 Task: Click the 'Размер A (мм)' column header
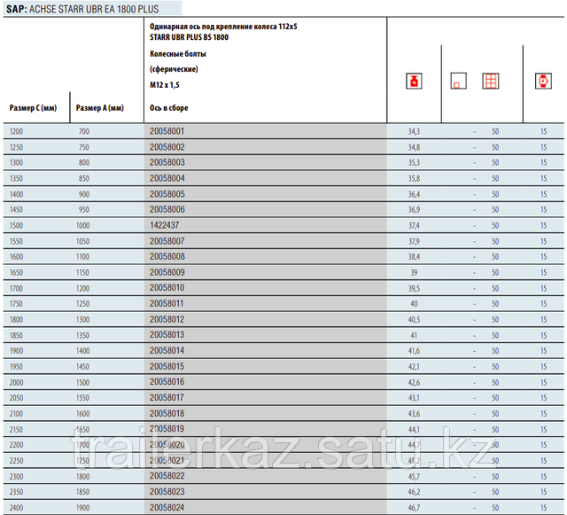coord(100,108)
